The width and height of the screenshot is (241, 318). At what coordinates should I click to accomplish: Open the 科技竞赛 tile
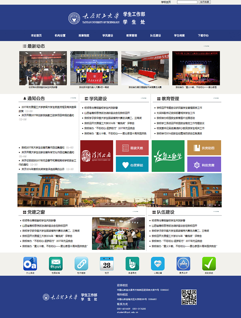coord(204,165)
